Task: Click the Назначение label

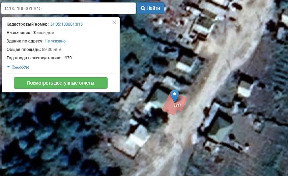Action: point(19,33)
